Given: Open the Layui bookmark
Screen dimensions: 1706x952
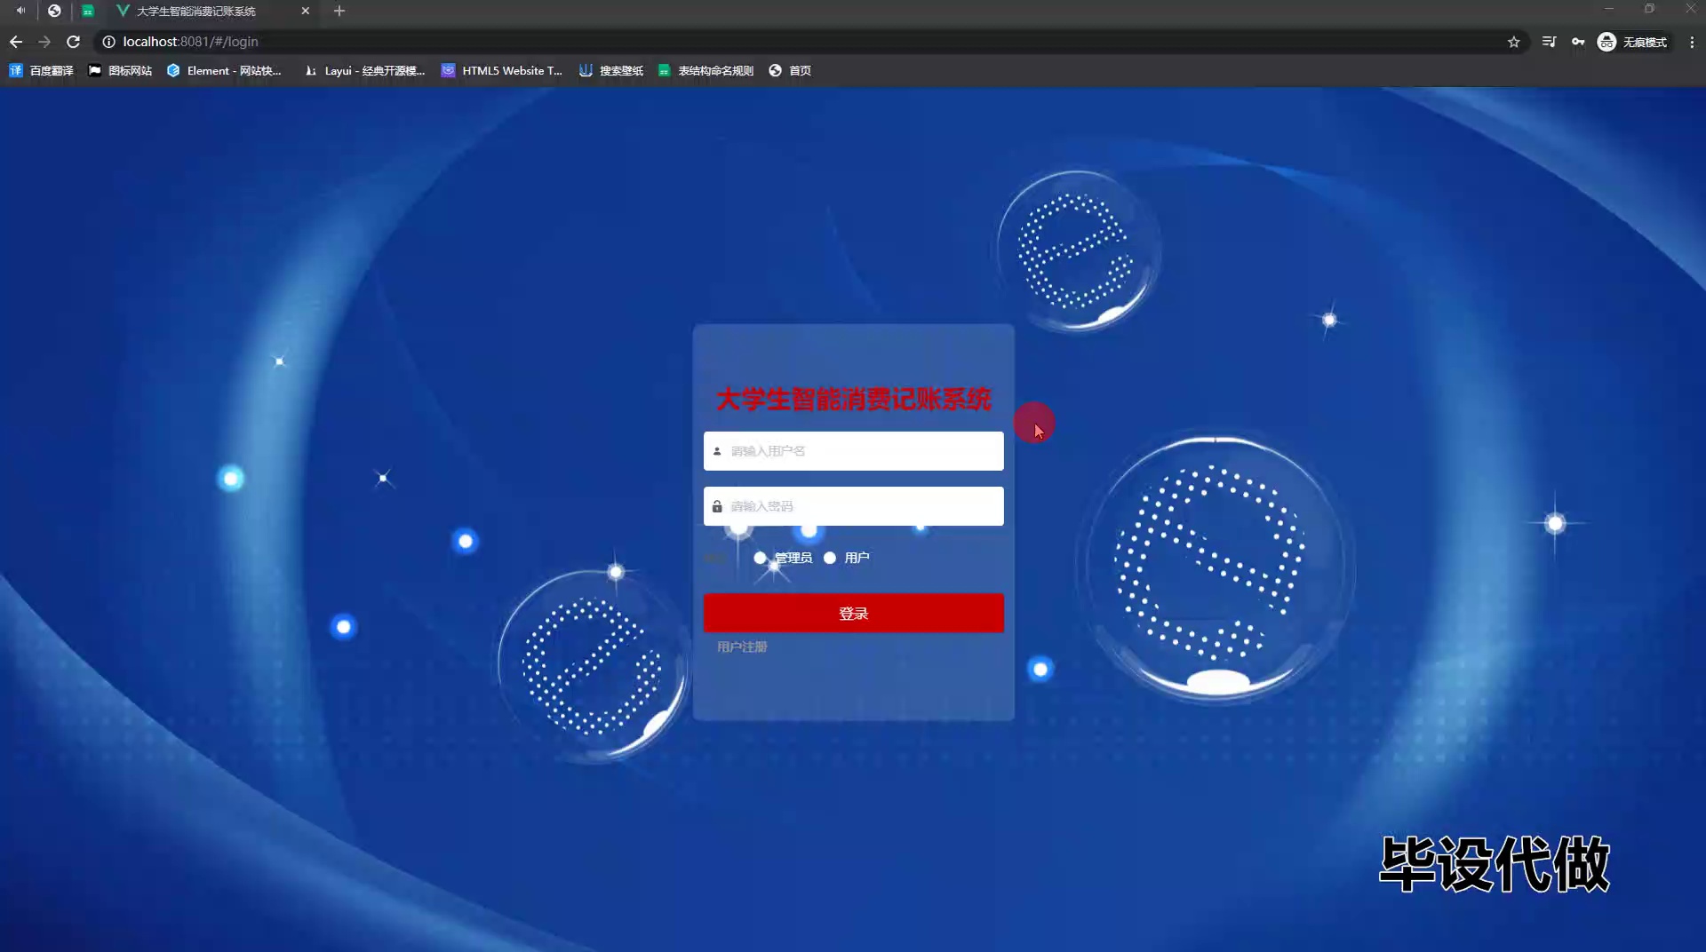Looking at the screenshot, I should click(364, 70).
